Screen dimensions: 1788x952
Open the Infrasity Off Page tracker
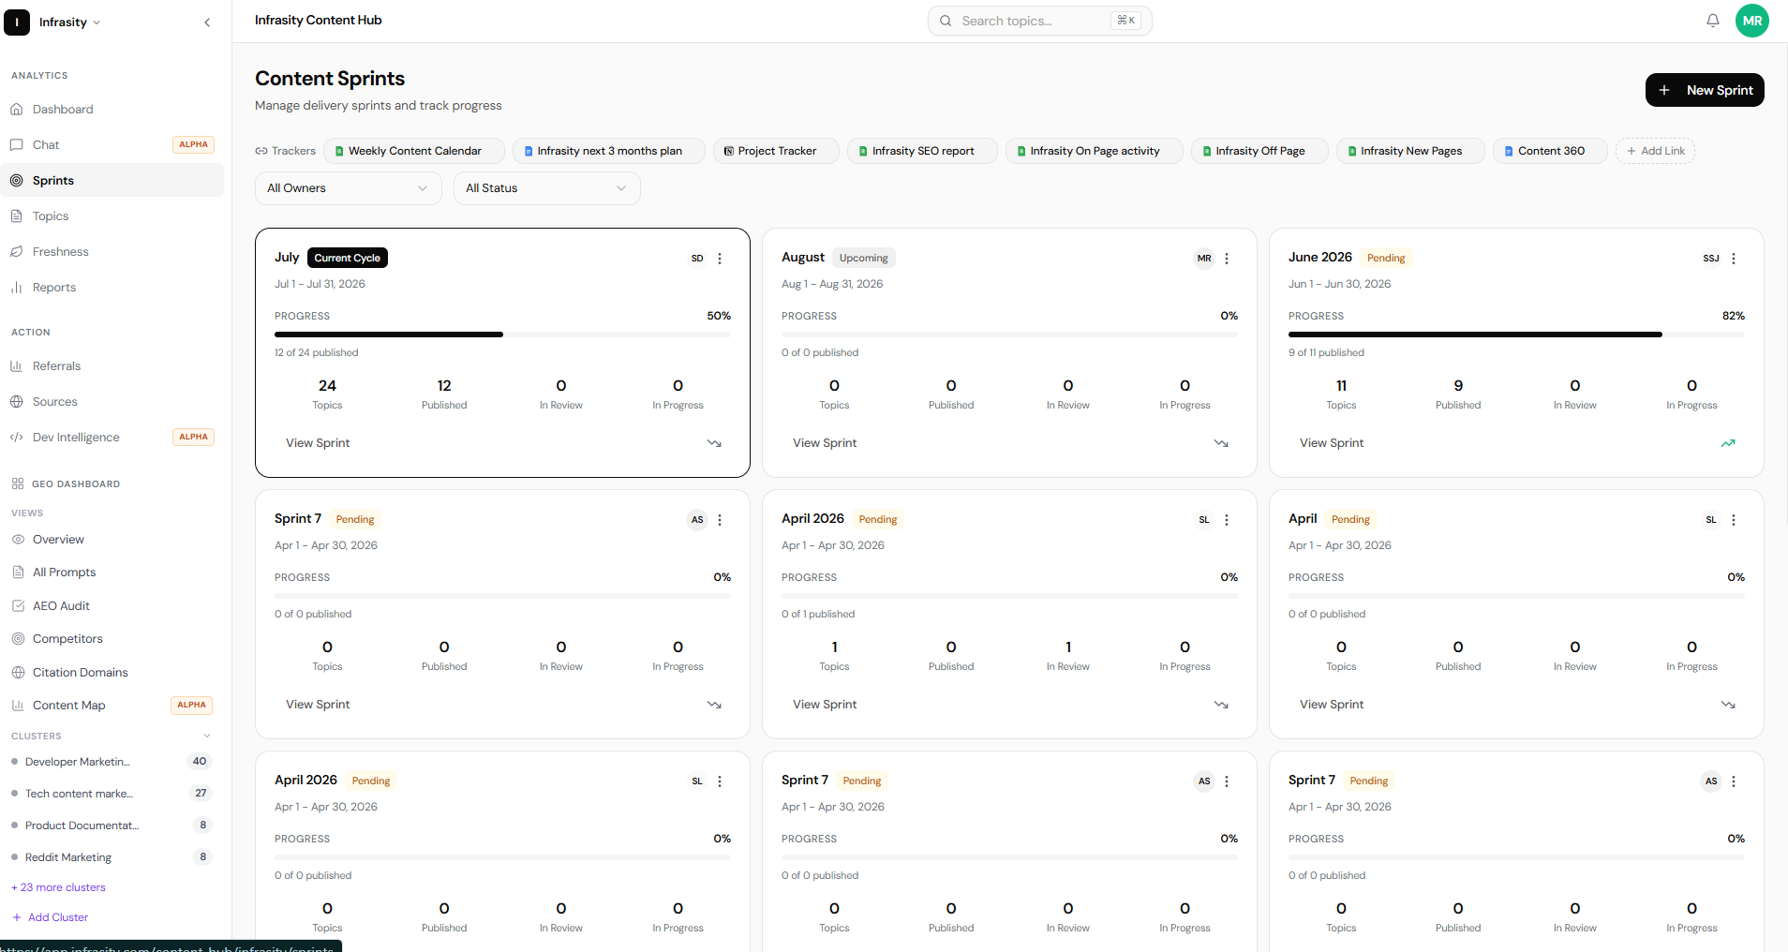(x=1259, y=151)
